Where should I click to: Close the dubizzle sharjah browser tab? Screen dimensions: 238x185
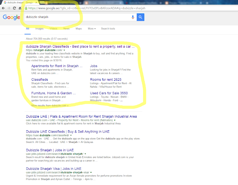tap(36, 3)
